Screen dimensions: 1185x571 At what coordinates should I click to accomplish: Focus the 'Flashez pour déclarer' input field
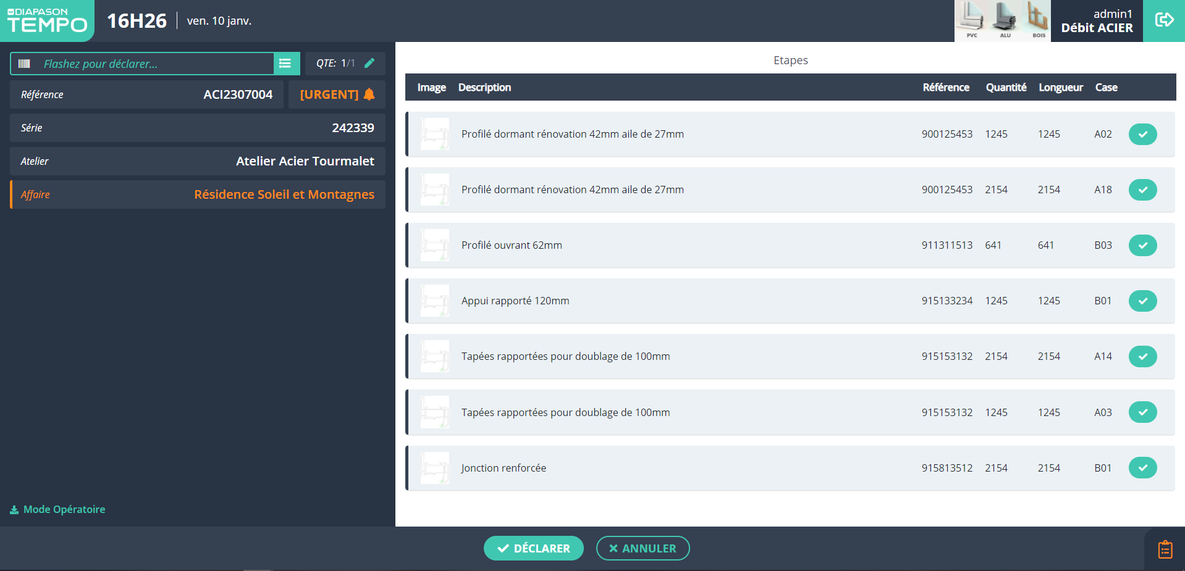coord(154,64)
